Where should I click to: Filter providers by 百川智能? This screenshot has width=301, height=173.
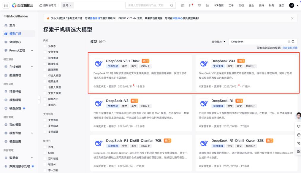pyautogui.click(x=53, y=158)
